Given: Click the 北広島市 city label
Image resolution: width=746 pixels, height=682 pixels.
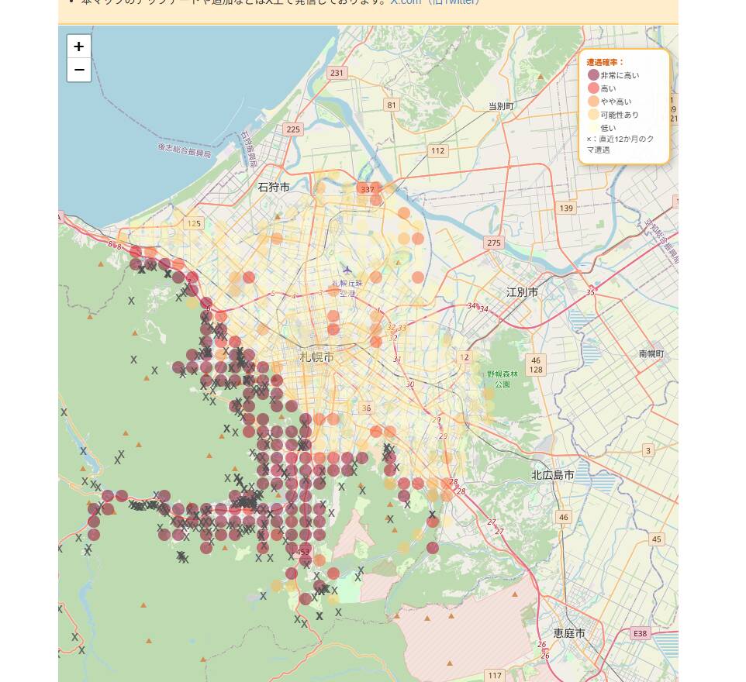Looking at the screenshot, I should pos(552,475).
